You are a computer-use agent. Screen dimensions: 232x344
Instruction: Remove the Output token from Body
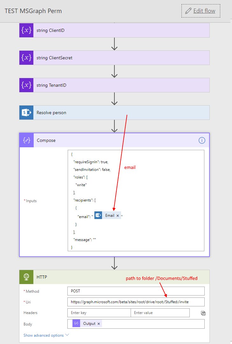tap(99, 324)
